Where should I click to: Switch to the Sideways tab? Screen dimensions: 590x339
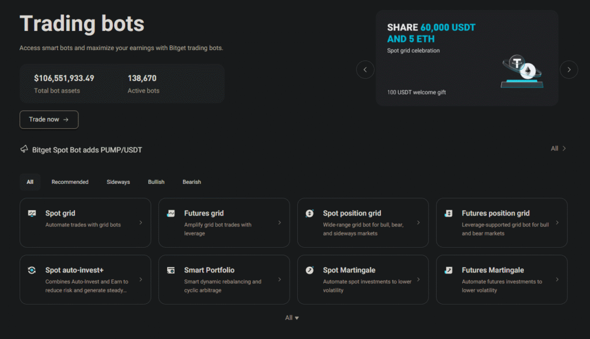118,182
